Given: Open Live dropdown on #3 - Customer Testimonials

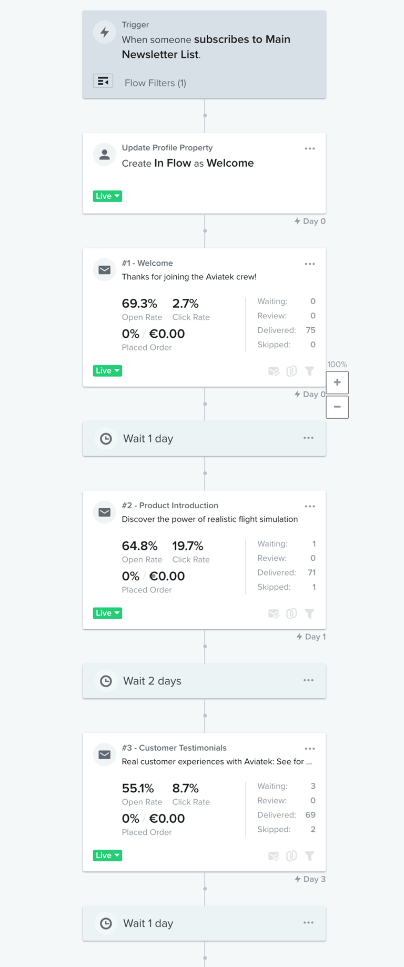Looking at the screenshot, I should (107, 855).
